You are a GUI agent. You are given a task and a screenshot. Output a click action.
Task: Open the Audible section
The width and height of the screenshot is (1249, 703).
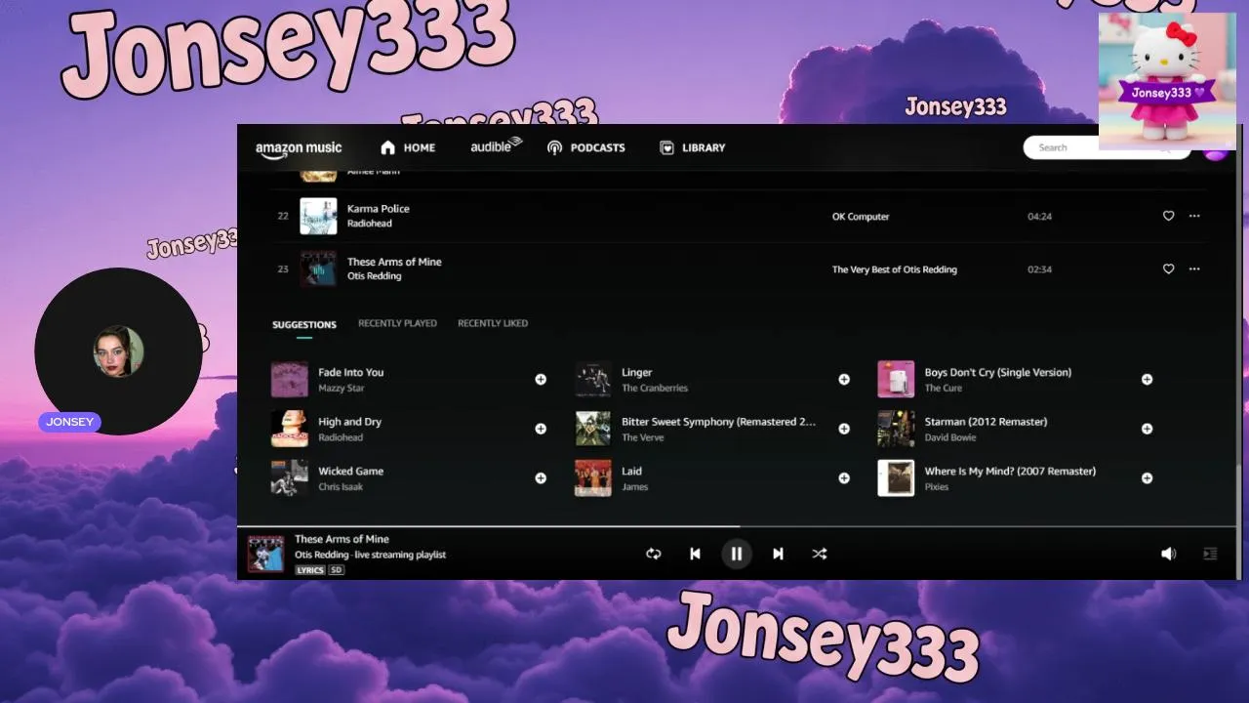496,146
